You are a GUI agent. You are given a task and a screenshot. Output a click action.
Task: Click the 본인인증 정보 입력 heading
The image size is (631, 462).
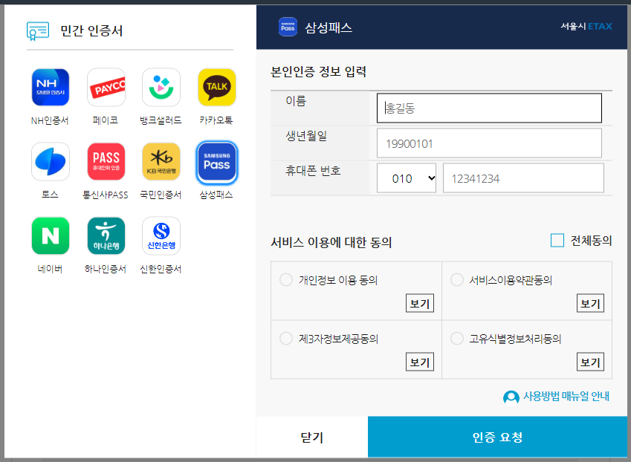318,71
